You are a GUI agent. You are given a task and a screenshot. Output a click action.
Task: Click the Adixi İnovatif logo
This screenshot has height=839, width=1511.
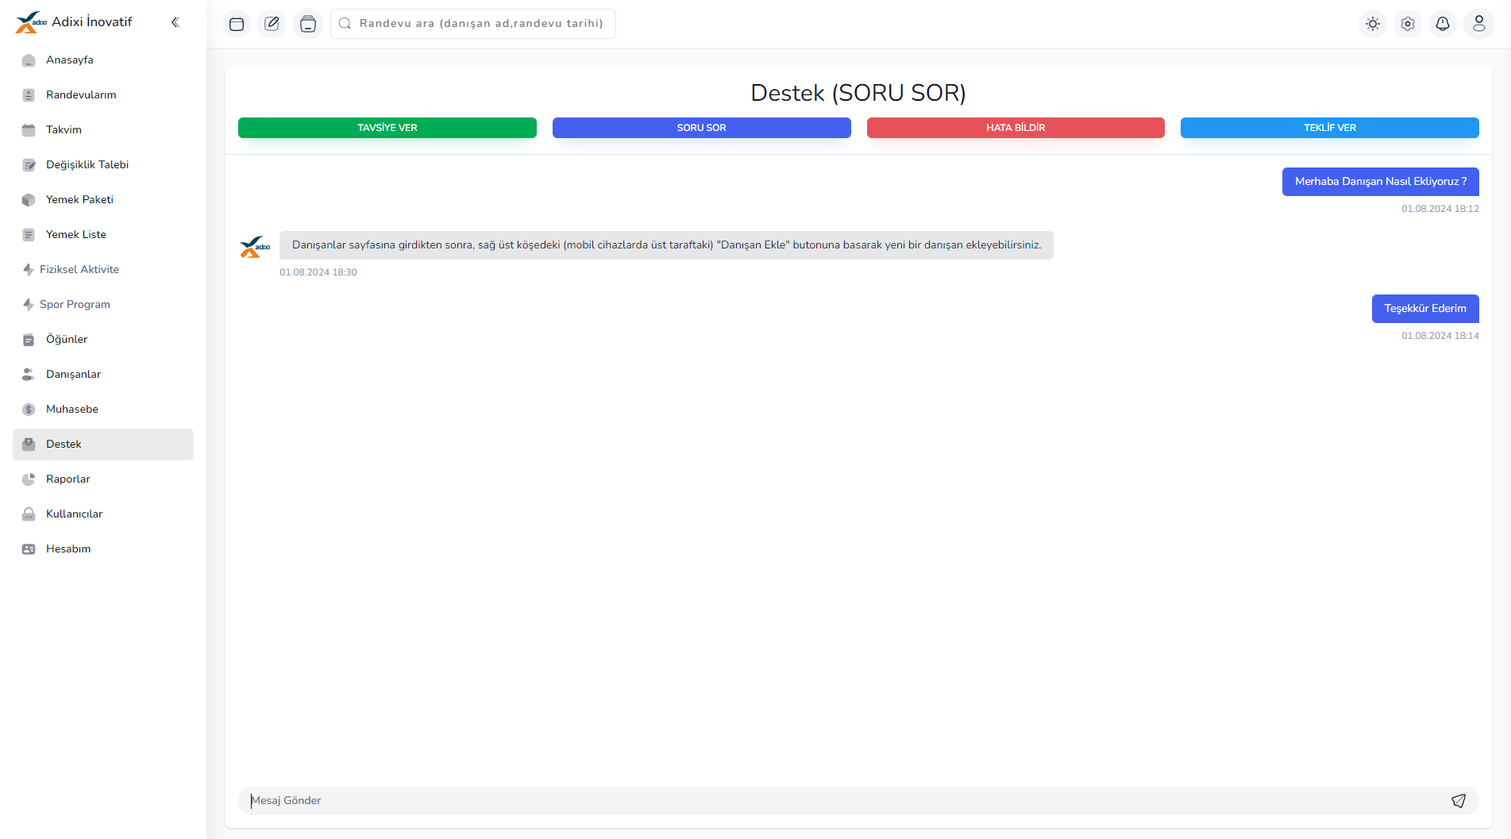[32, 22]
